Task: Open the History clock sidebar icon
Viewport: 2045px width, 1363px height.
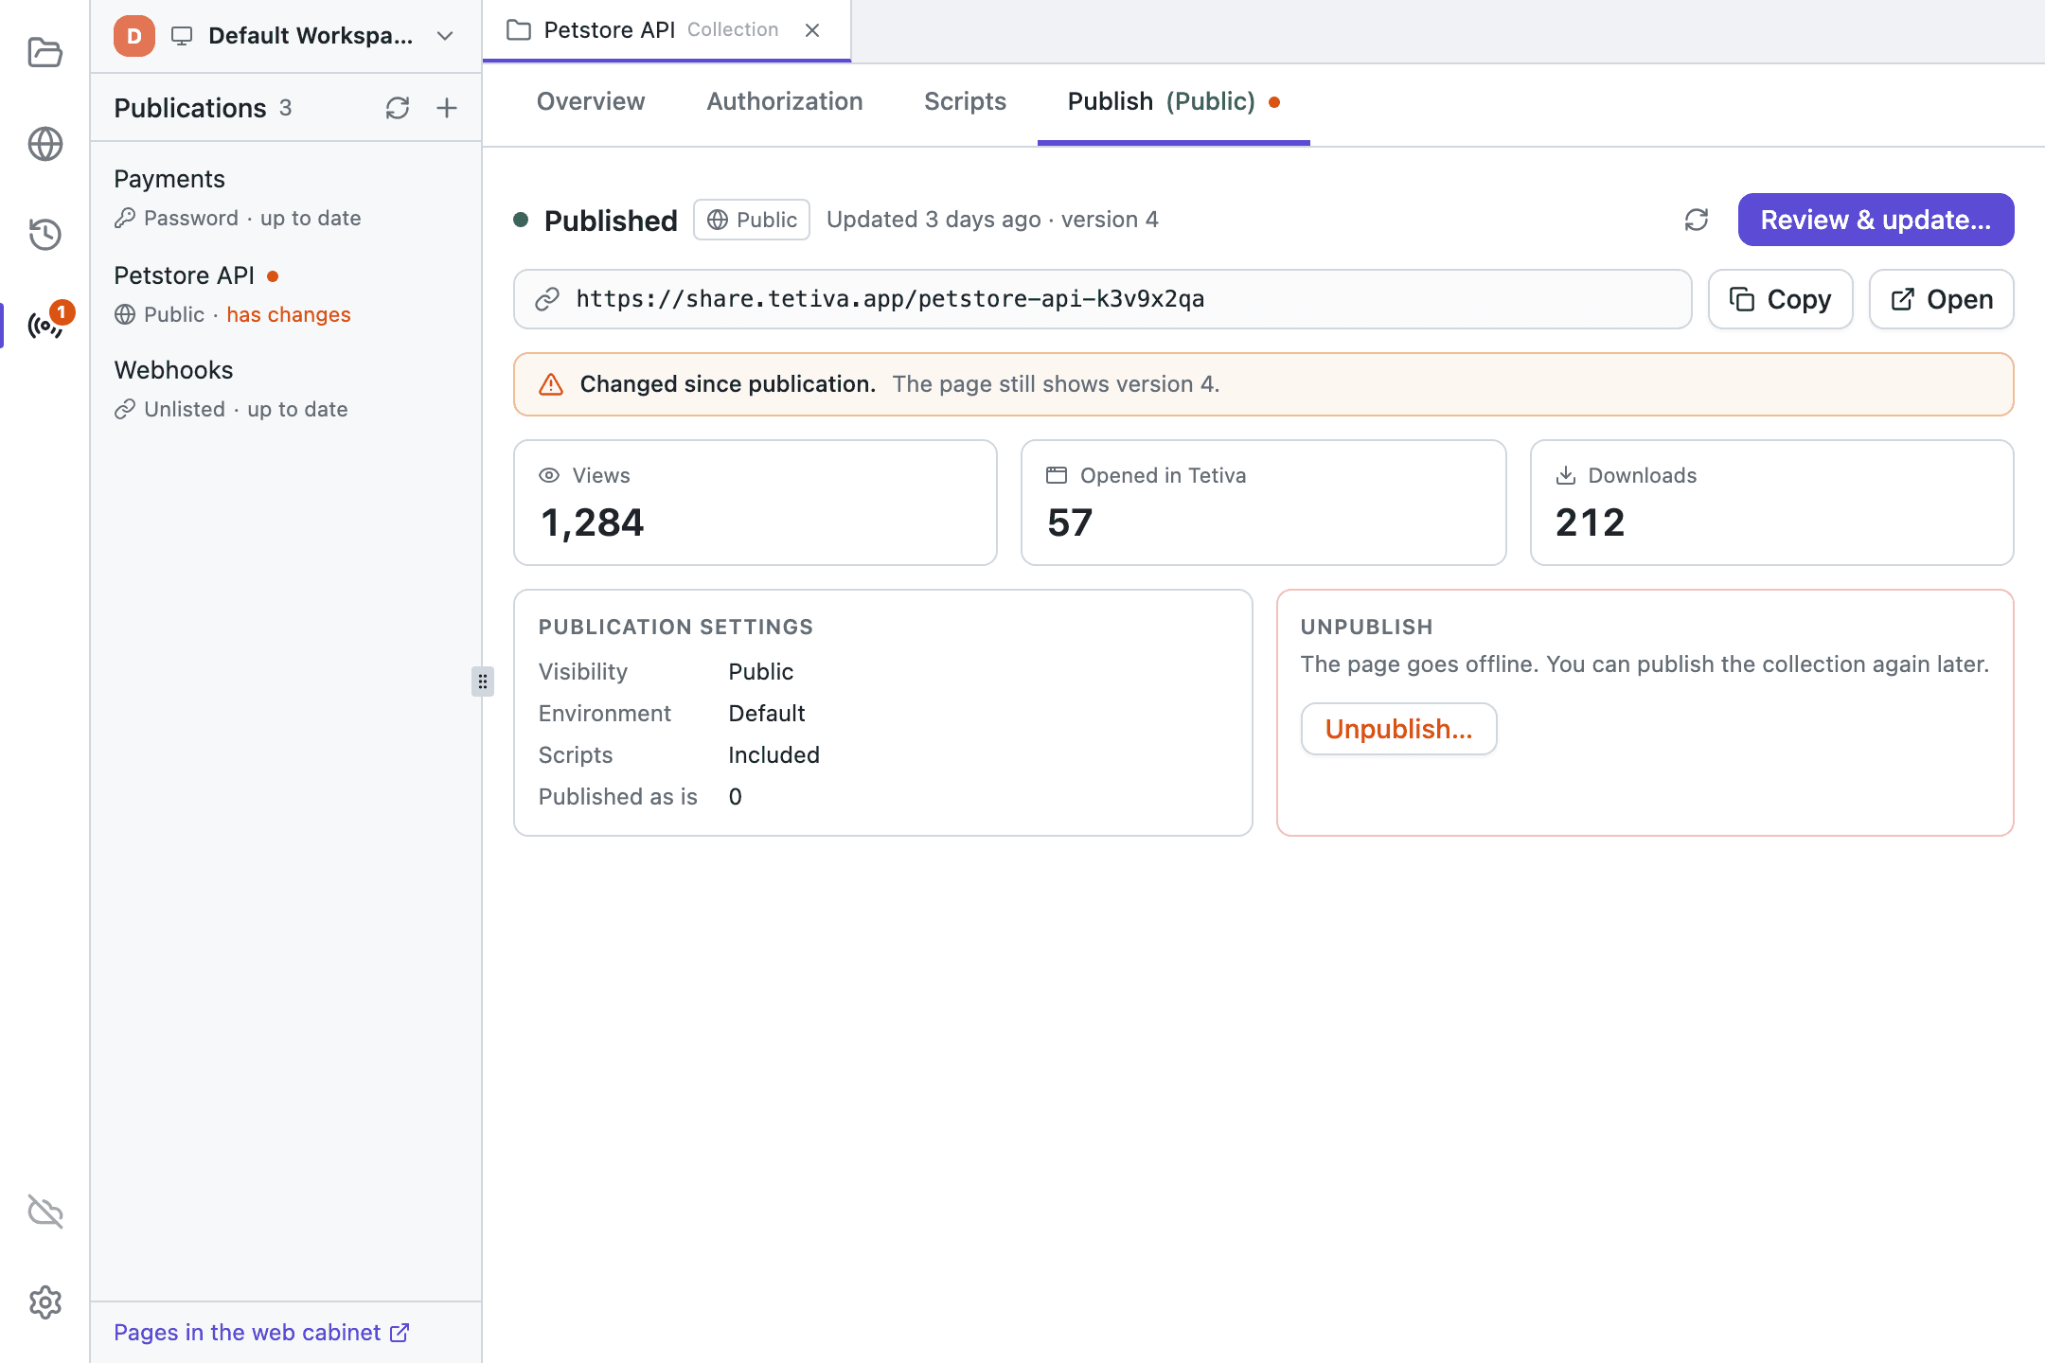Action: 44,234
